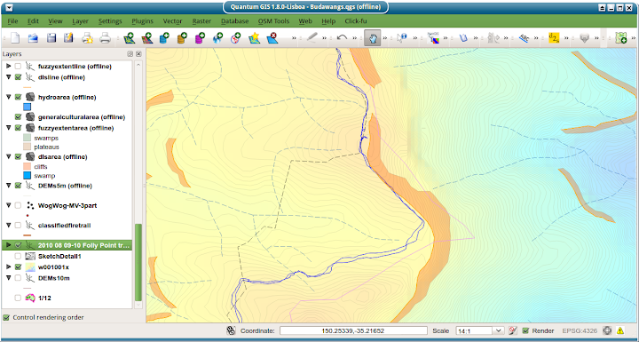
Task: Enable the SketchDetail1 layer checkbox
Action: coord(18,257)
